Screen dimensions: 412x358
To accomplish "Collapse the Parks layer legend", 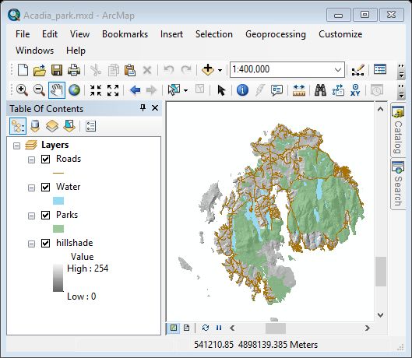I will click(31, 216).
